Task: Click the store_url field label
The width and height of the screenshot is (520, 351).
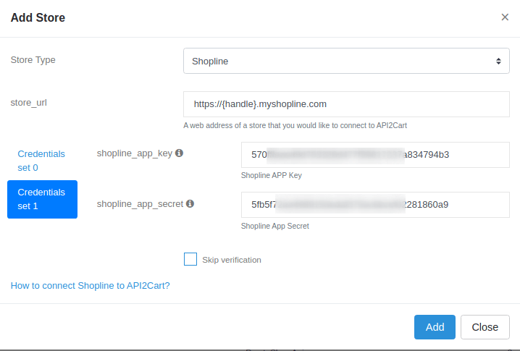Action: point(29,103)
